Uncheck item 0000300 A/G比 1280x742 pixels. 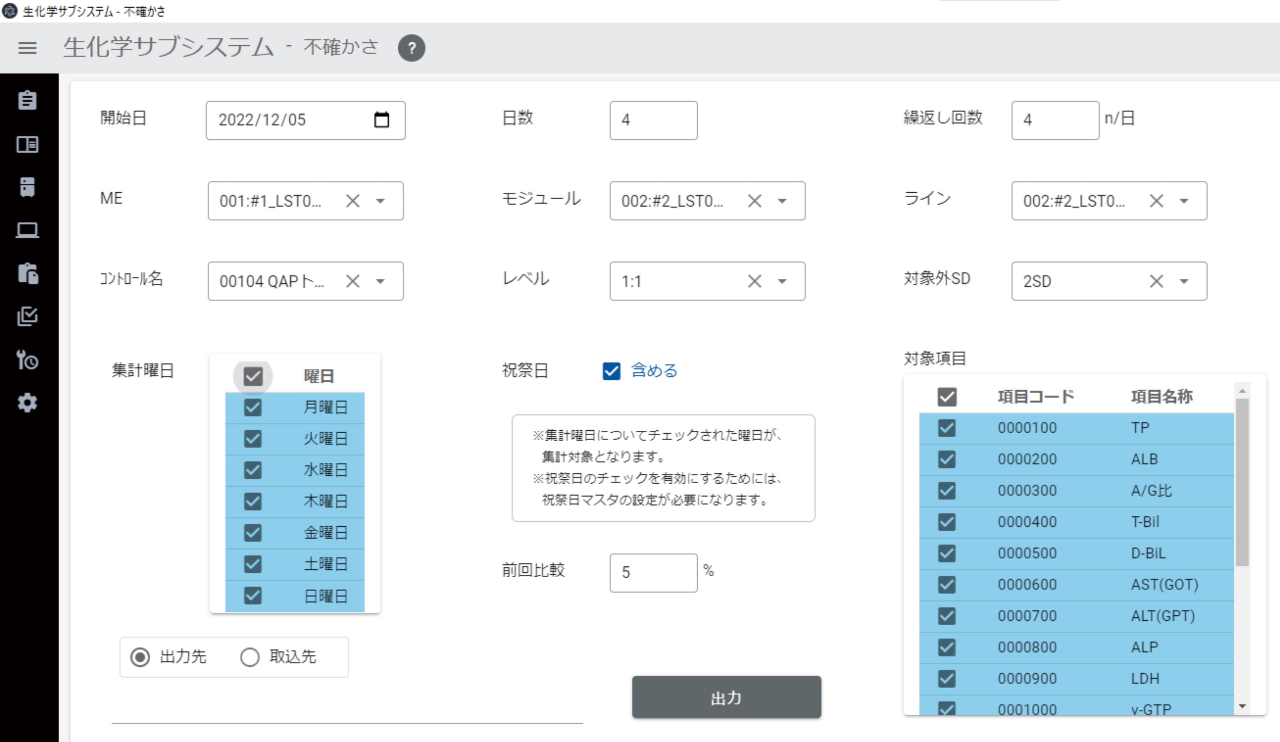click(947, 490)
